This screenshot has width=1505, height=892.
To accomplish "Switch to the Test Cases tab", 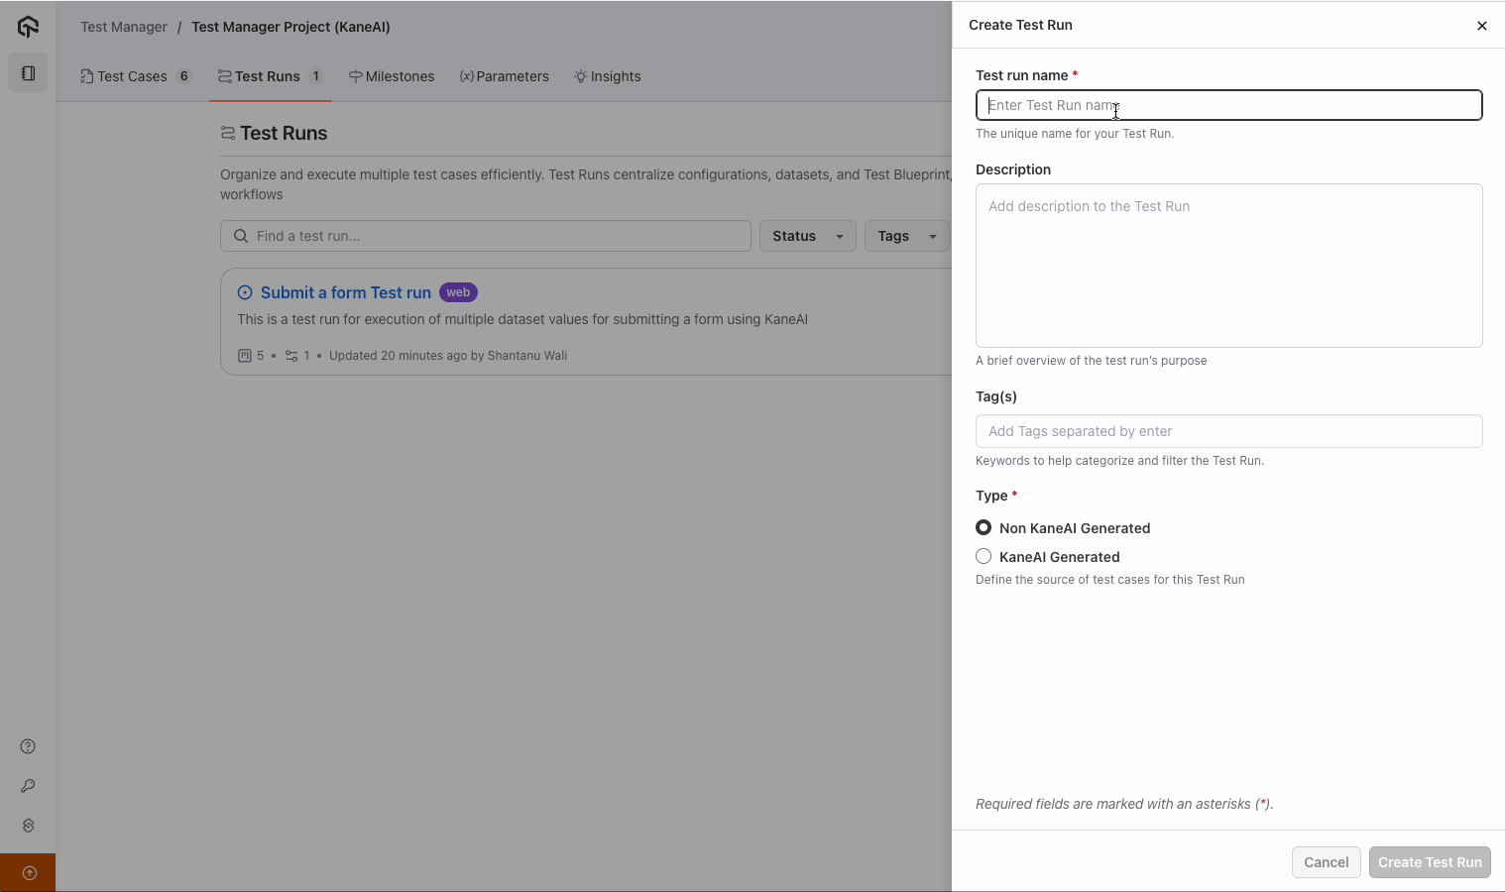I will pyautogui.click(x=132, y=76).
